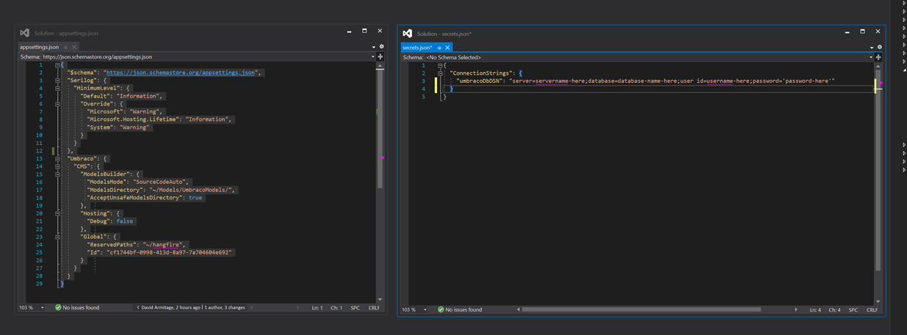Collapse the "Umbraco" block
This screenshot has height=335, width=907.
point(57,159)
